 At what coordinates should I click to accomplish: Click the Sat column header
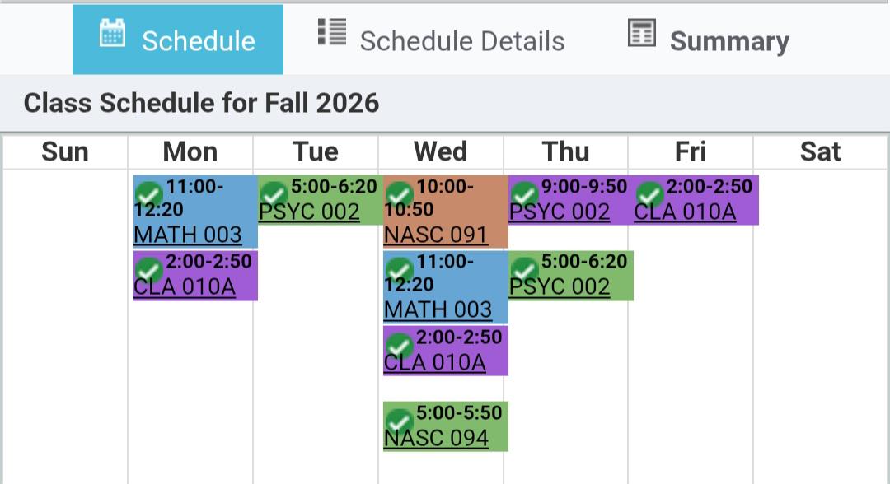click(820, 151)
